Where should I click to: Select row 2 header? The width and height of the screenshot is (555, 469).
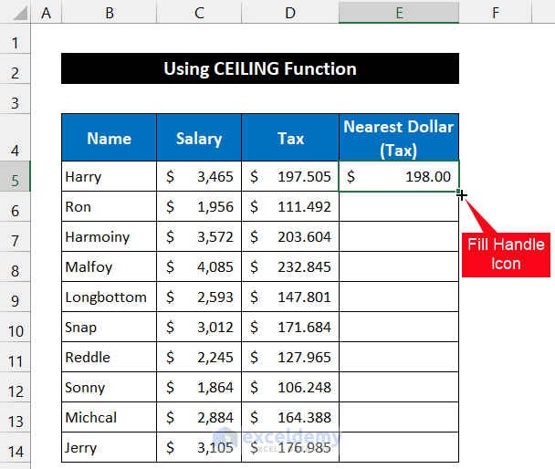click(x=16, y=69)
